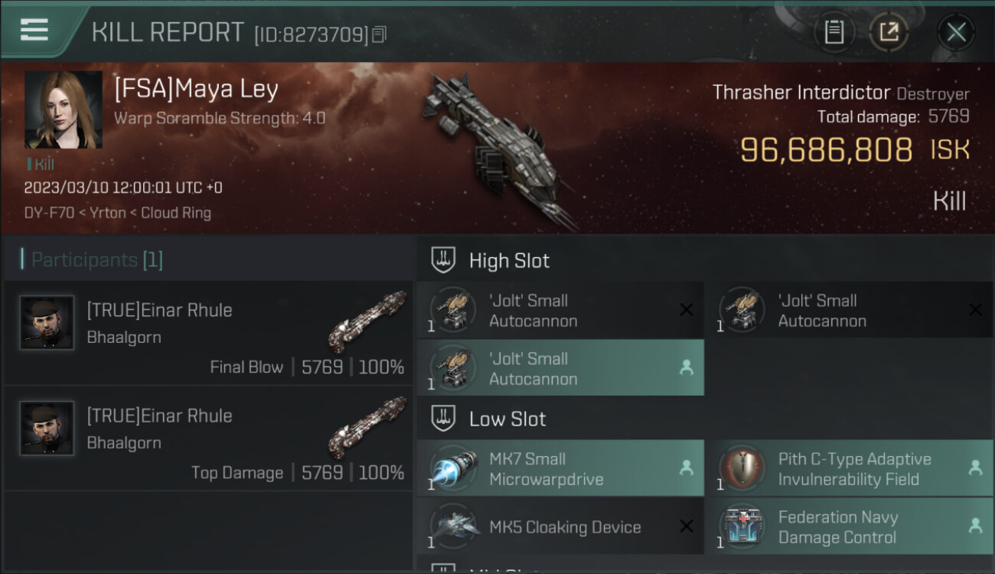The height and width of the screenshot is (574, 995).
Task: Click the DY-F70 system location link
Action: 49,213
